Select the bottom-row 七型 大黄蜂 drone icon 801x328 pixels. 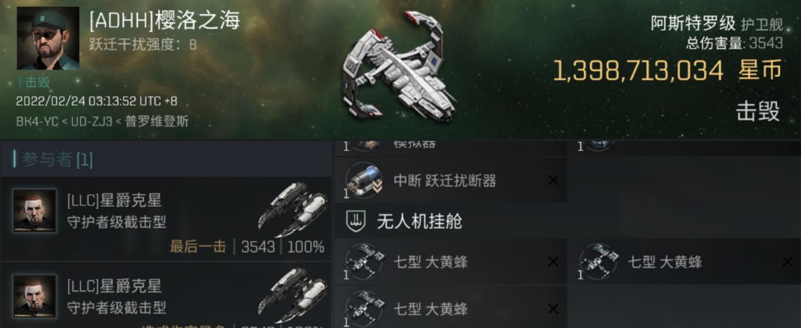pyautogui.click(x=364, y=309)
